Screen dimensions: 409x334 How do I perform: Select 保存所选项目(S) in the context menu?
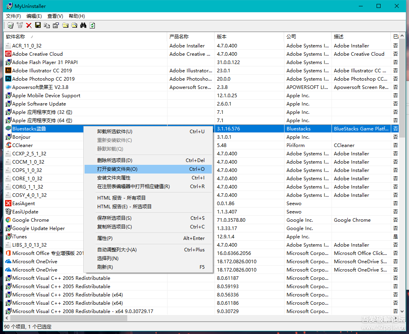(148, 218)
